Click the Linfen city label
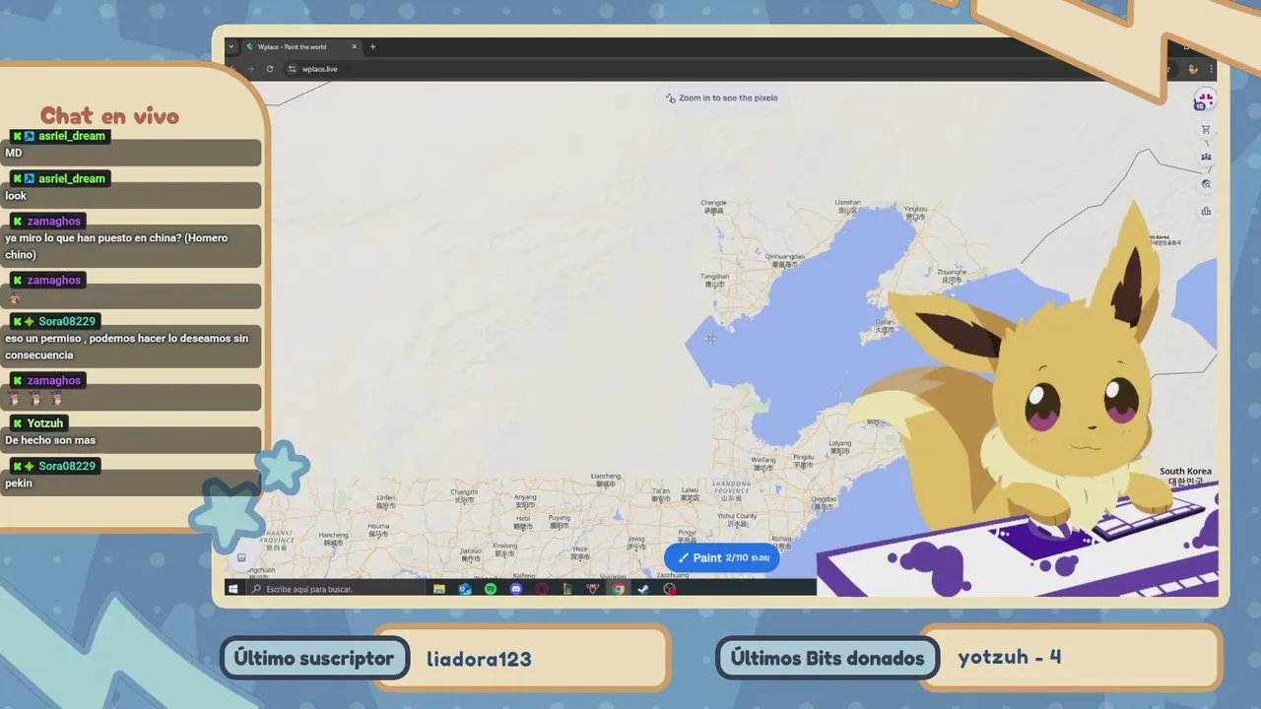The image size is (1261, 709). point(386,501)
